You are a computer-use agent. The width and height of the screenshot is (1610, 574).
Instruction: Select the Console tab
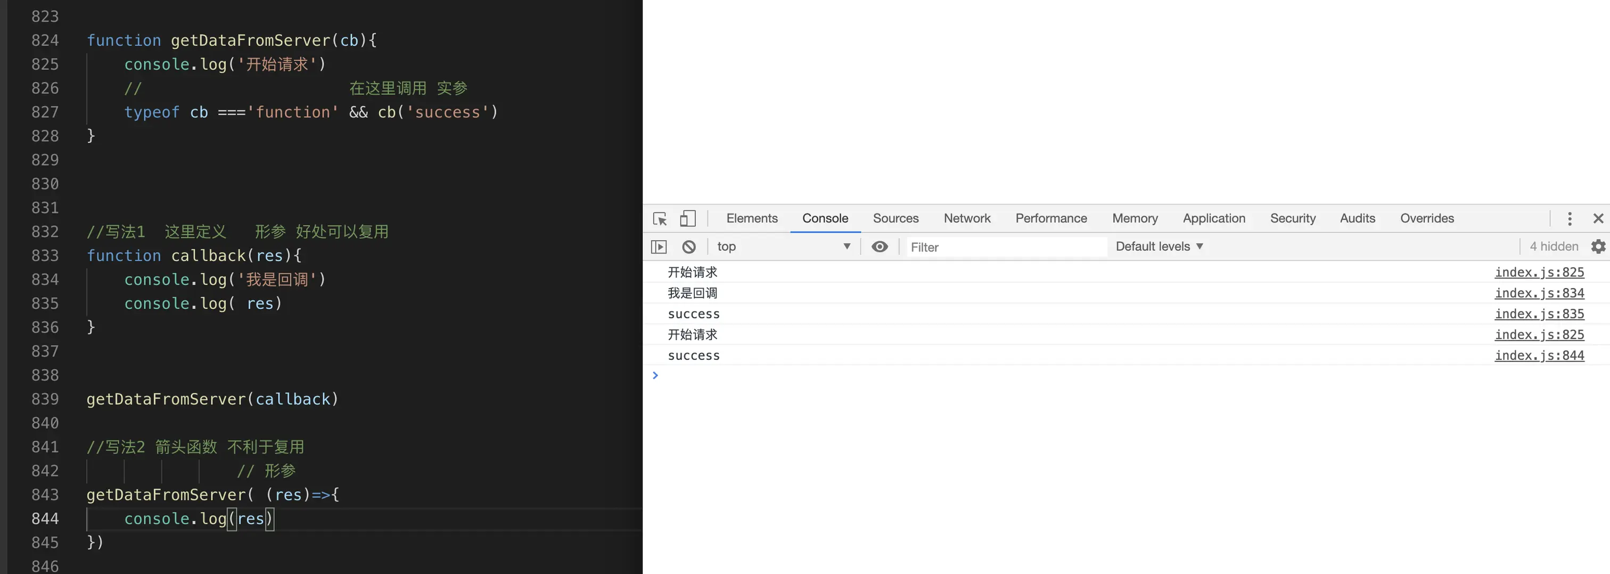coord(825,218)
